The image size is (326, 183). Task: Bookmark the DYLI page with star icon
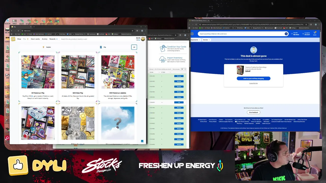(132, 31)
